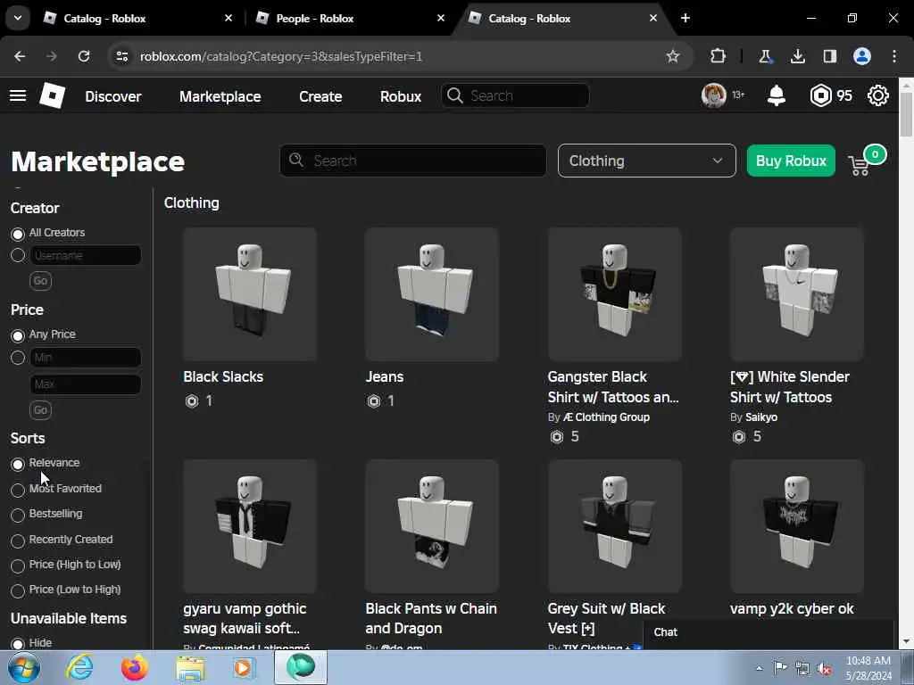
Task: Open Gangster Black Shirt w/ Tattoos thumbnail
Action: [x=614, y=294]
